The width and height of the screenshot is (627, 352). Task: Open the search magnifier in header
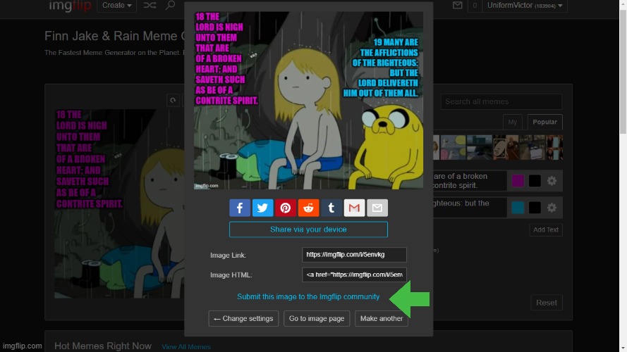click(171, 5)
